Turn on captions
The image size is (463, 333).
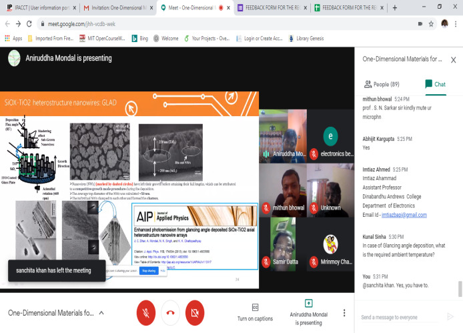[x=255, y=312]
